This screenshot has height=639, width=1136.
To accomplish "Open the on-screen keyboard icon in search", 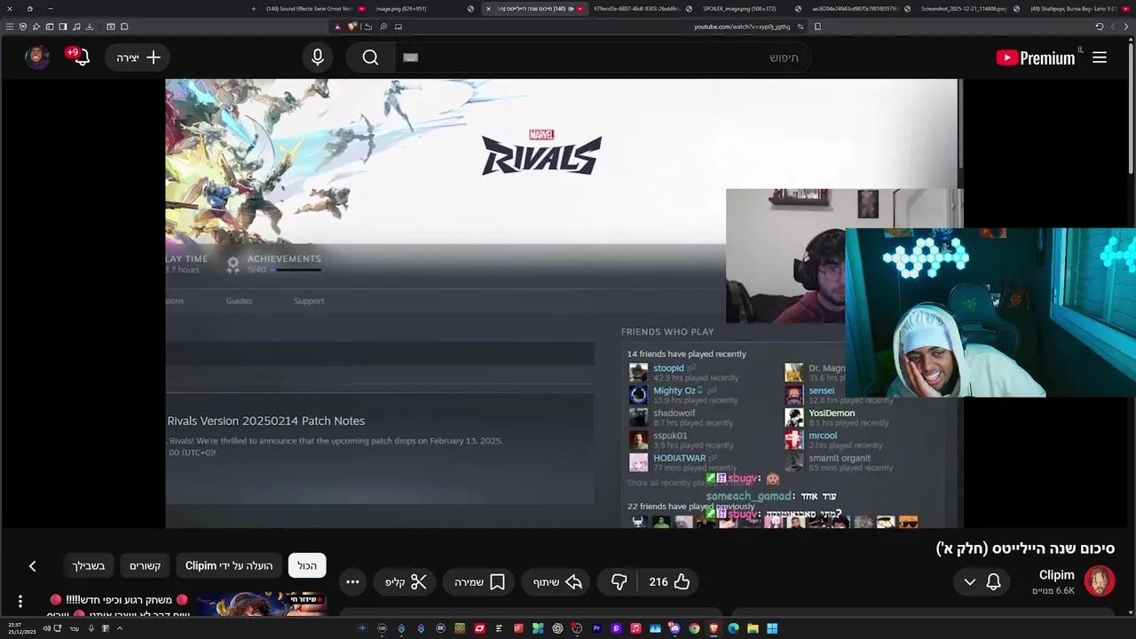I will click(x=410, y=58).
